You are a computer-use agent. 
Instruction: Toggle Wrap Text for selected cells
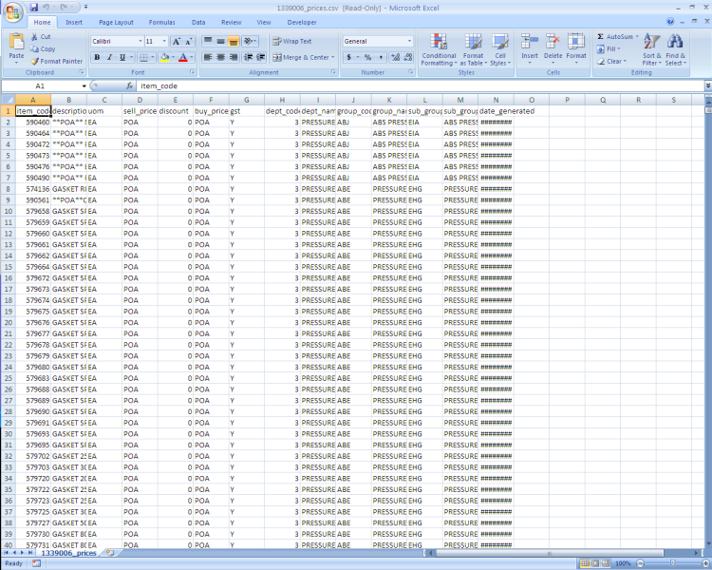coord(291,42)
